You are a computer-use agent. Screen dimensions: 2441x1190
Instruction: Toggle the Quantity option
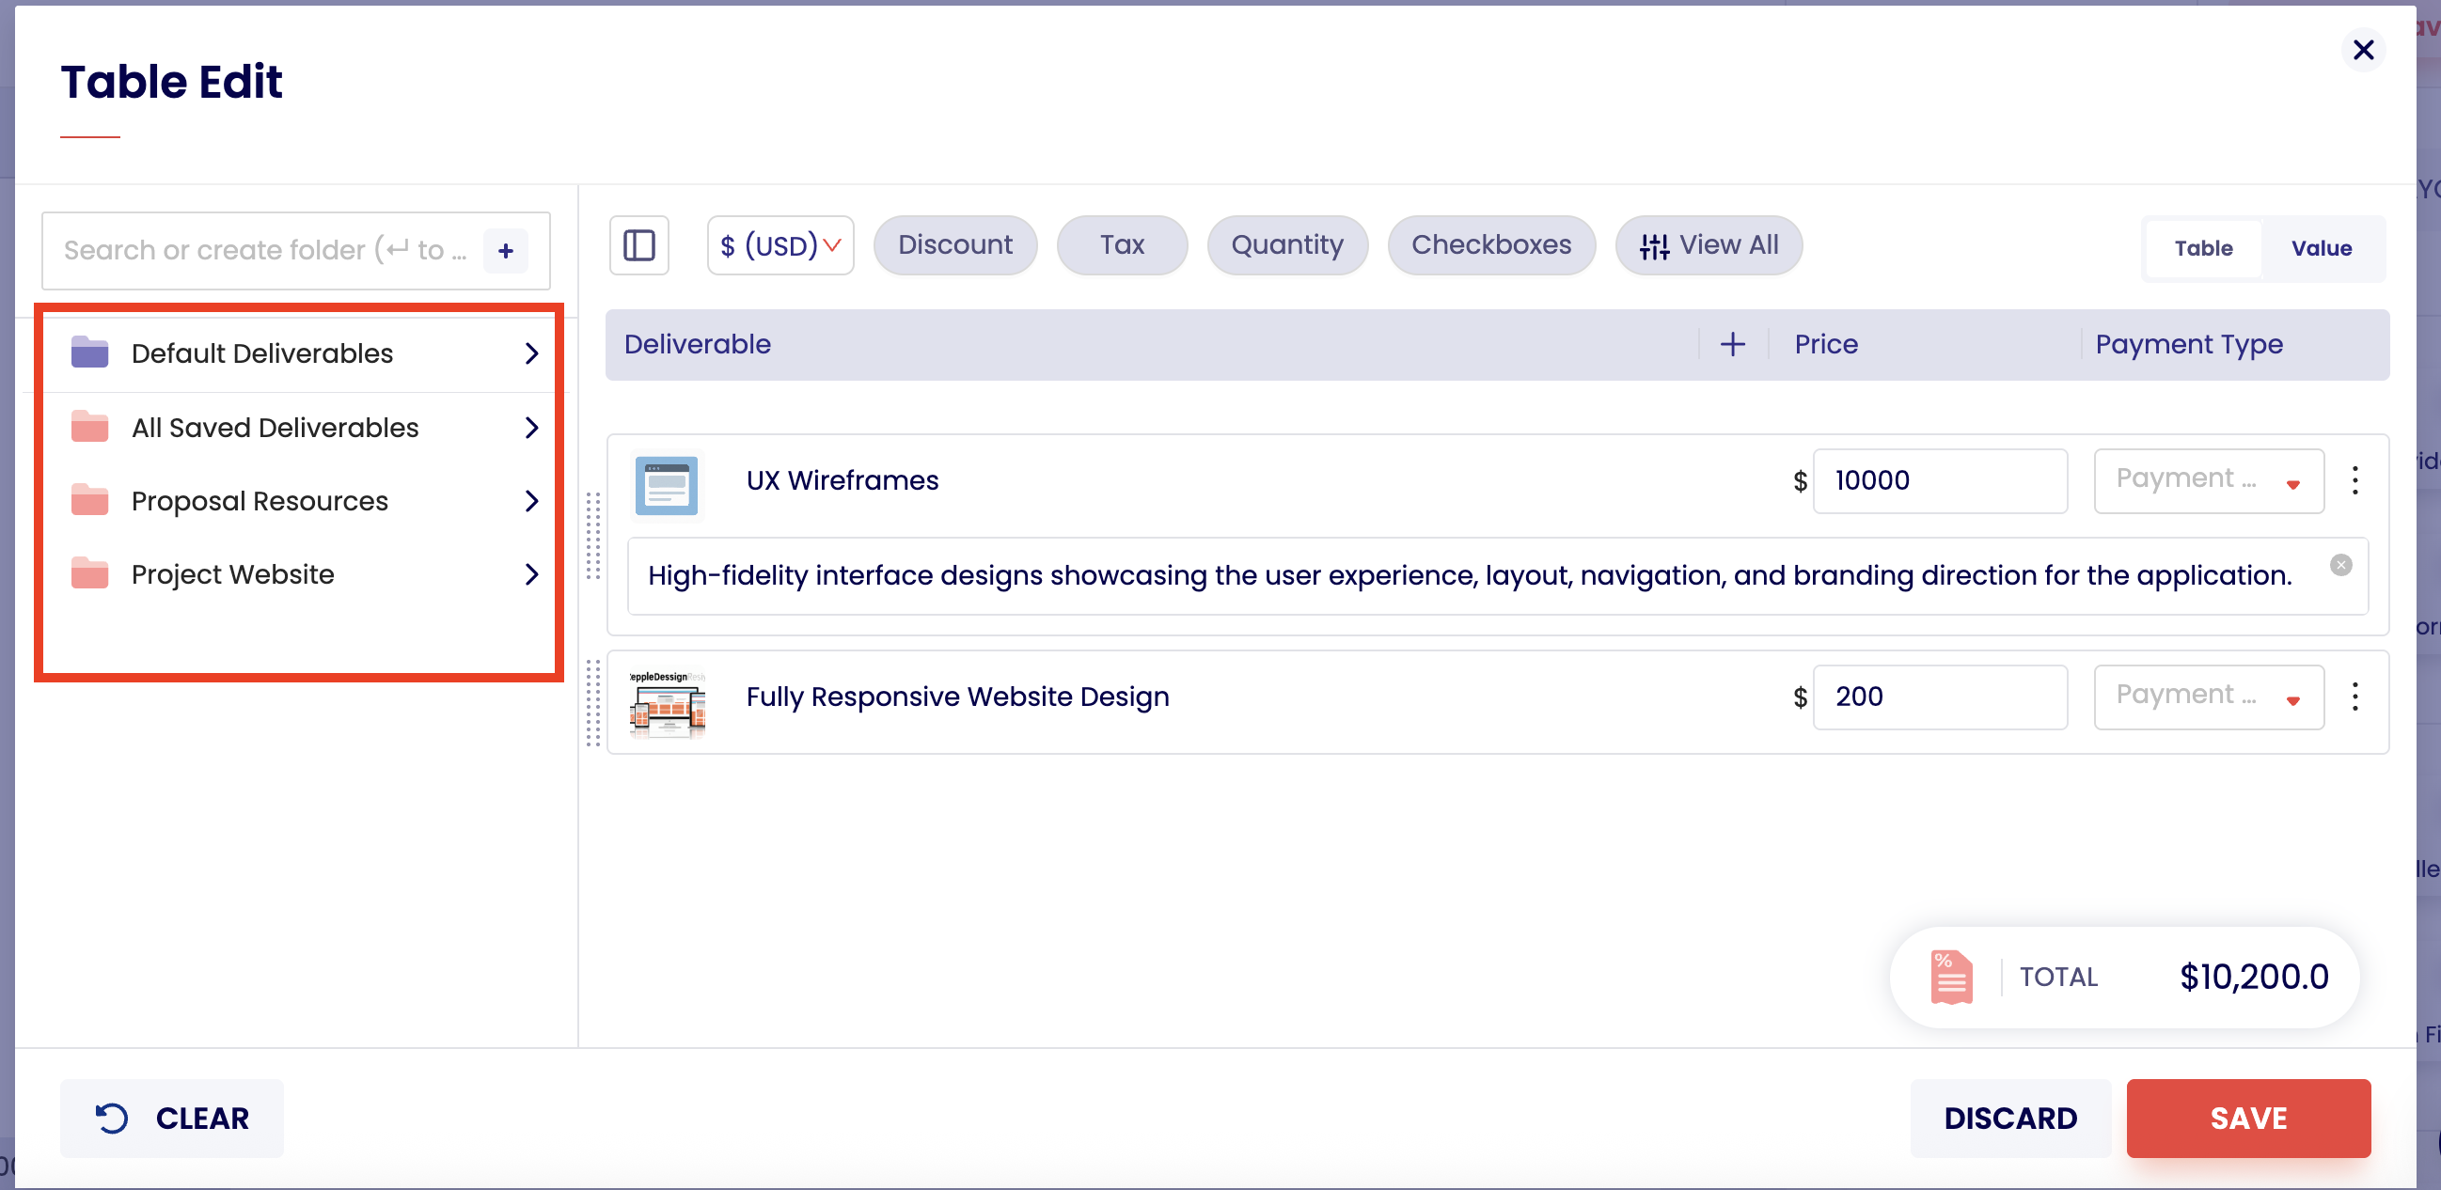point(1287,245)
